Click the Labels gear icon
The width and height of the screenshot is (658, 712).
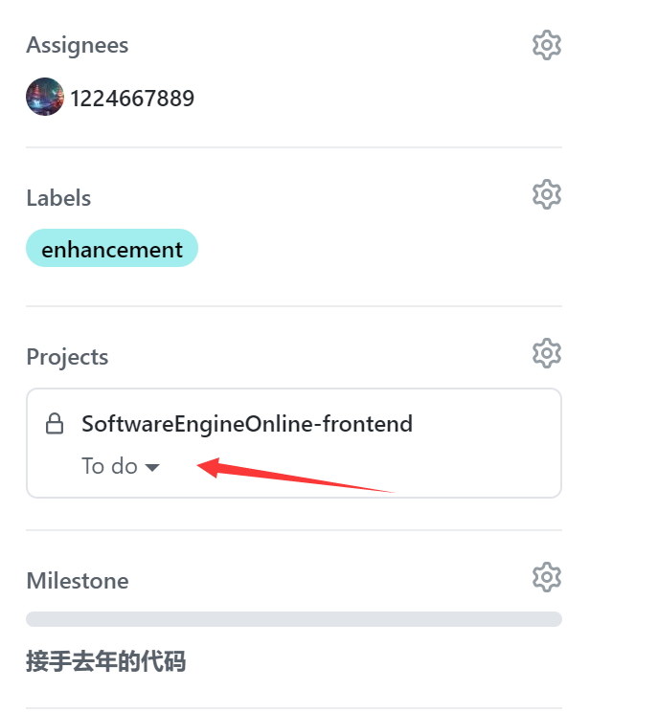[x=547, y=194]
